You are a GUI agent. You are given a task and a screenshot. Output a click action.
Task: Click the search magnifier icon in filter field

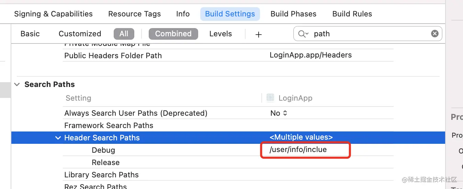pyautogui.click(x=303, y=34)
